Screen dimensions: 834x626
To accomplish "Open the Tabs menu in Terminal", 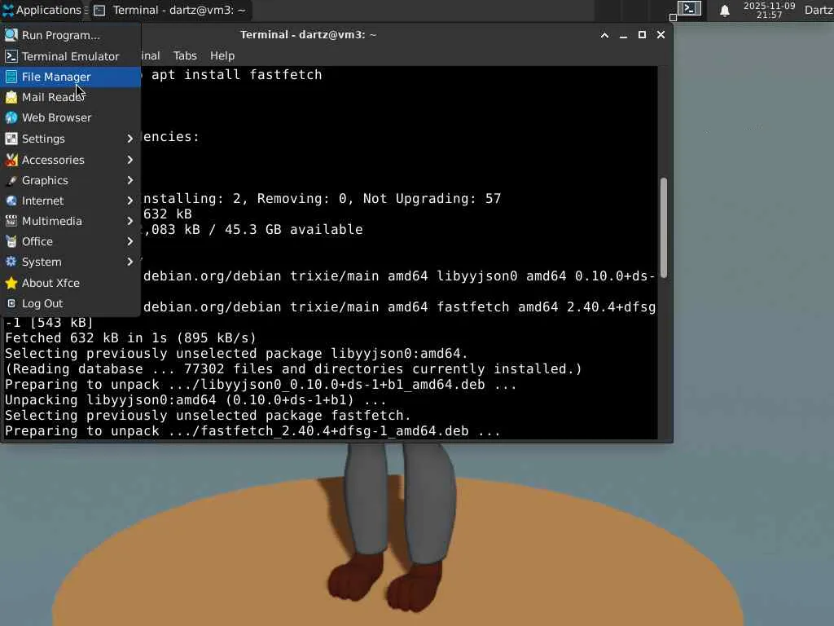I will pyautogui.click(x=185, y=55).
